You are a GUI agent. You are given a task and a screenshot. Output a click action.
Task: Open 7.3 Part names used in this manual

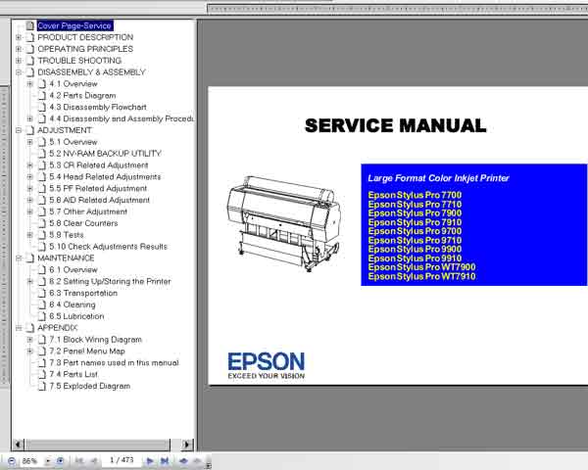tap(114, 363)
